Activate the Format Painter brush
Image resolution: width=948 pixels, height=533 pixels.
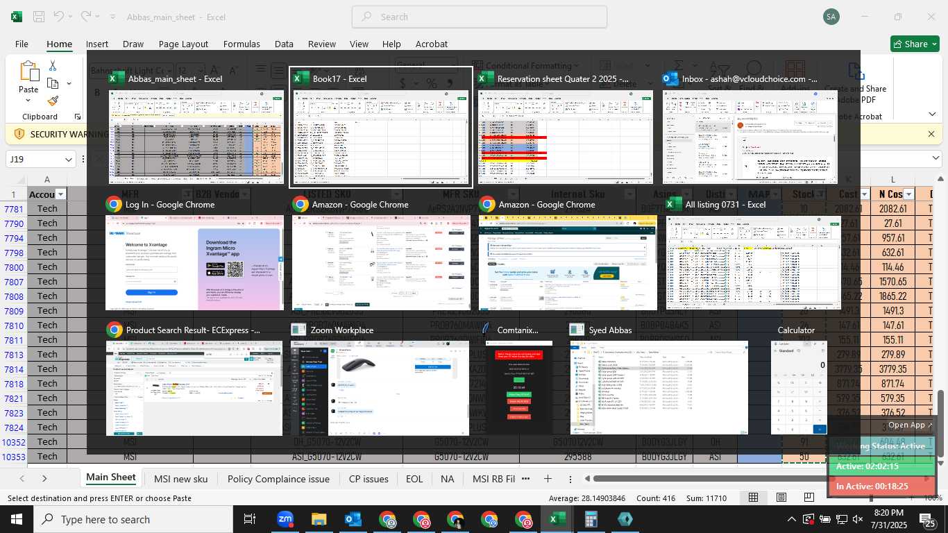(53, 101)
